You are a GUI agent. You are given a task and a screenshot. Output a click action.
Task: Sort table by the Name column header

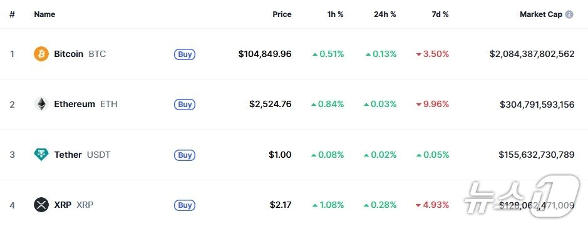coord(44,14)
